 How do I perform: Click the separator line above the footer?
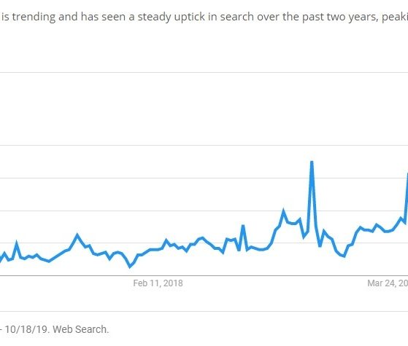coord(204,311)
